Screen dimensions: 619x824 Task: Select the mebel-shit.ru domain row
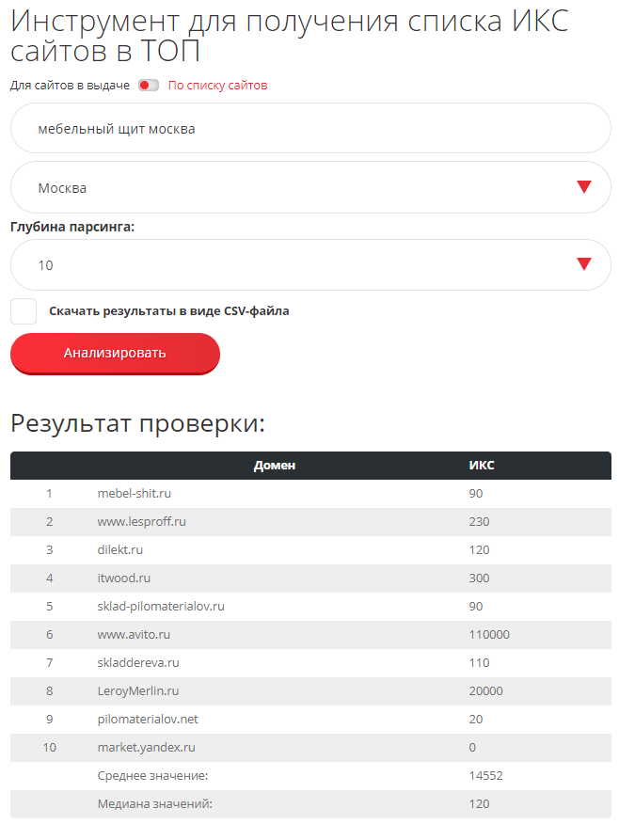click(x=135, y=494)
